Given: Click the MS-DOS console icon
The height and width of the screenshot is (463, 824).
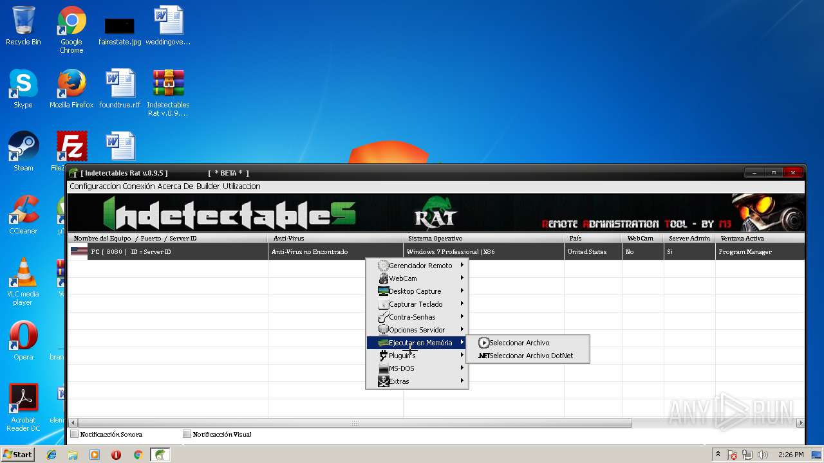Looking at the screenshot, I should [384, 368].
